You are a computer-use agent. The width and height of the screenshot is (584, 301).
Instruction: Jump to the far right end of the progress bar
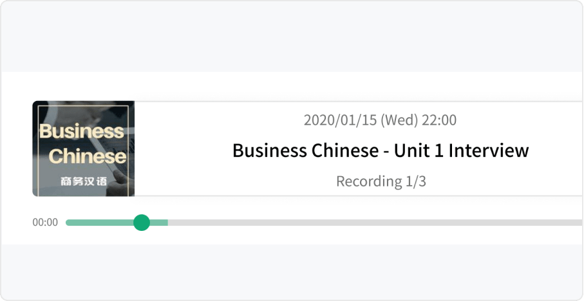[579, 223]
